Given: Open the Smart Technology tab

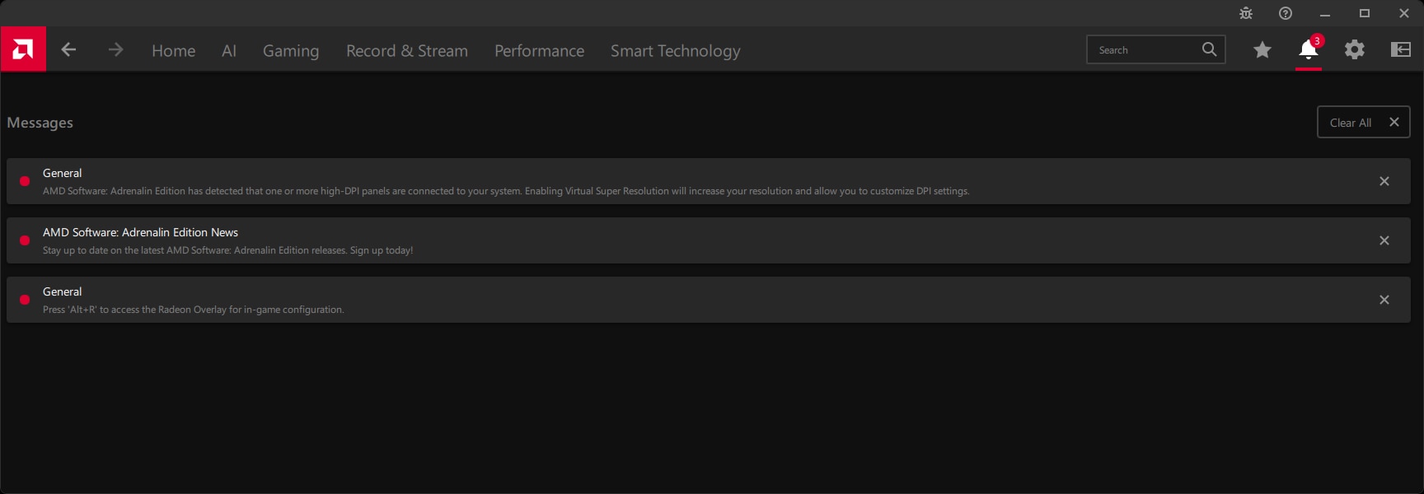Looking at the screenshot, I should [x=675, y=51].
